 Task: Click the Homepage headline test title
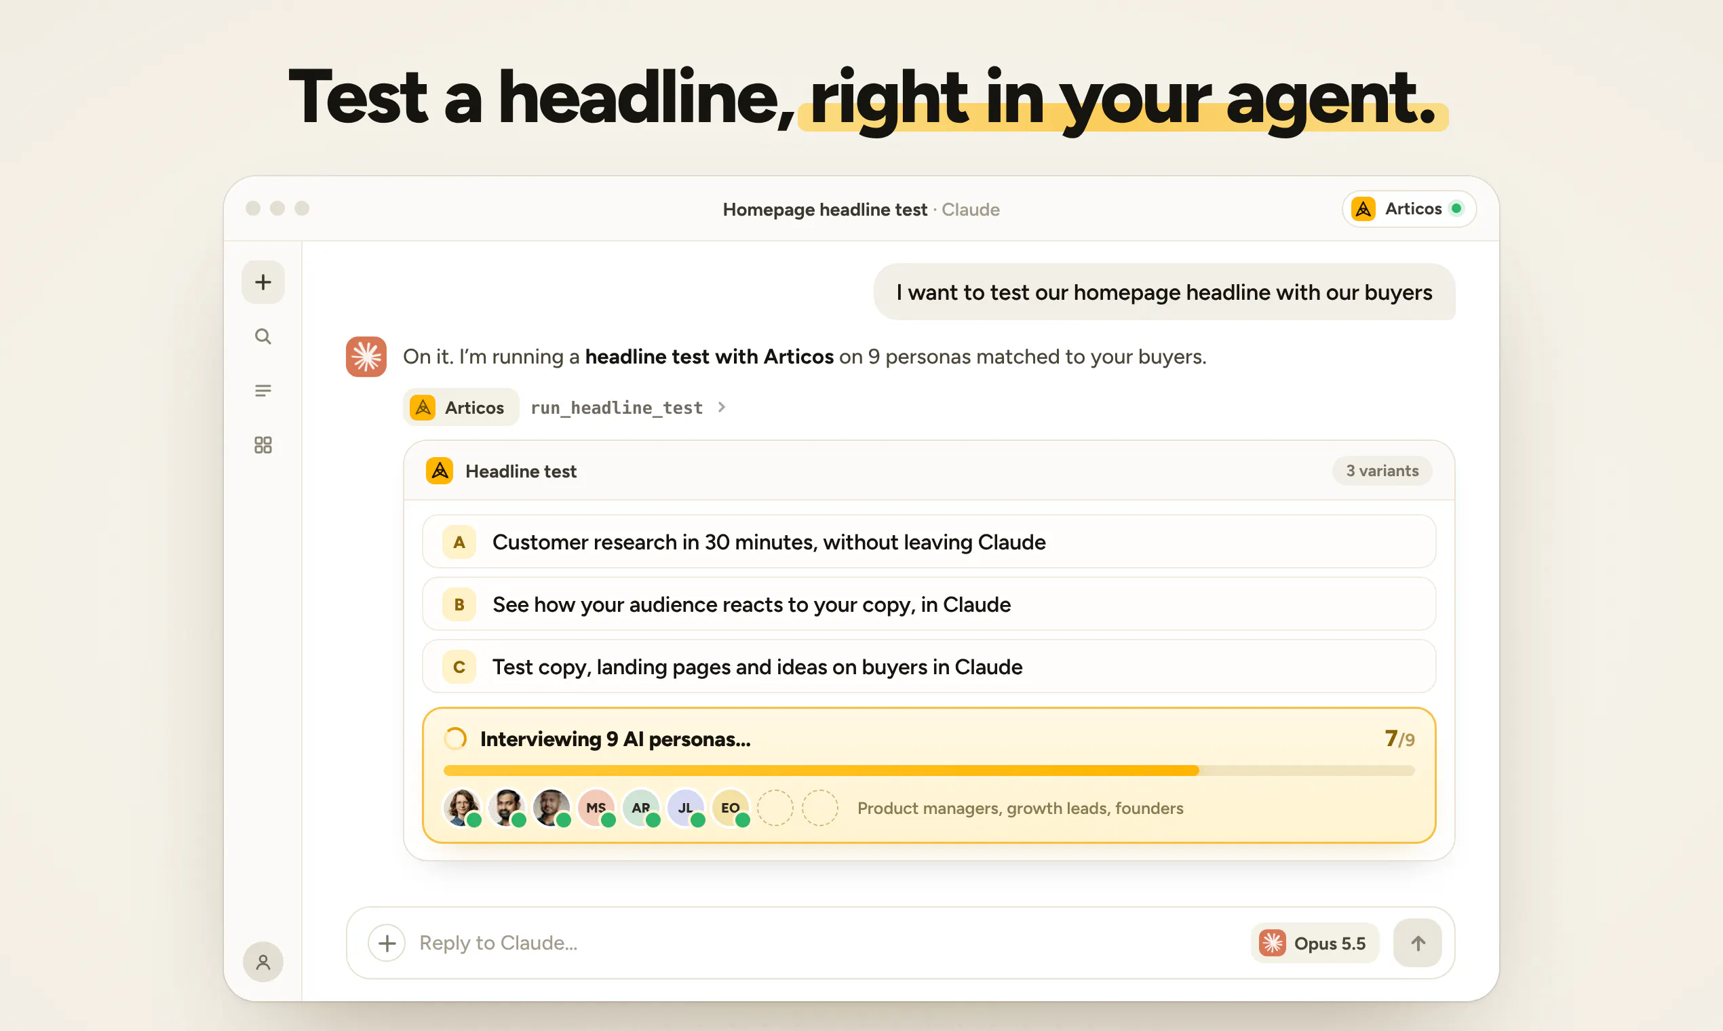coord(825,209)
